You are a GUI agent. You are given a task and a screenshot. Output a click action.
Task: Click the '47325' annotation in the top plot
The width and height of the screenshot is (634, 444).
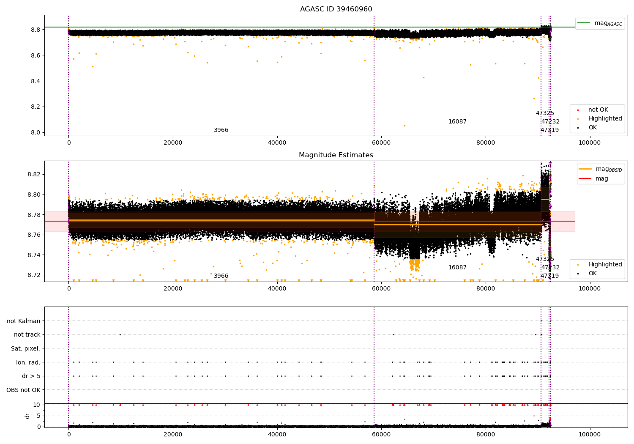click(545, 113)
